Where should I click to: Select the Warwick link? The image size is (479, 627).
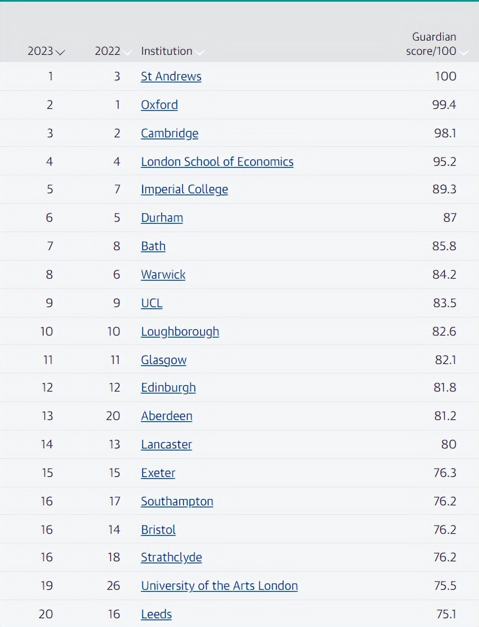tap(163, 275)
